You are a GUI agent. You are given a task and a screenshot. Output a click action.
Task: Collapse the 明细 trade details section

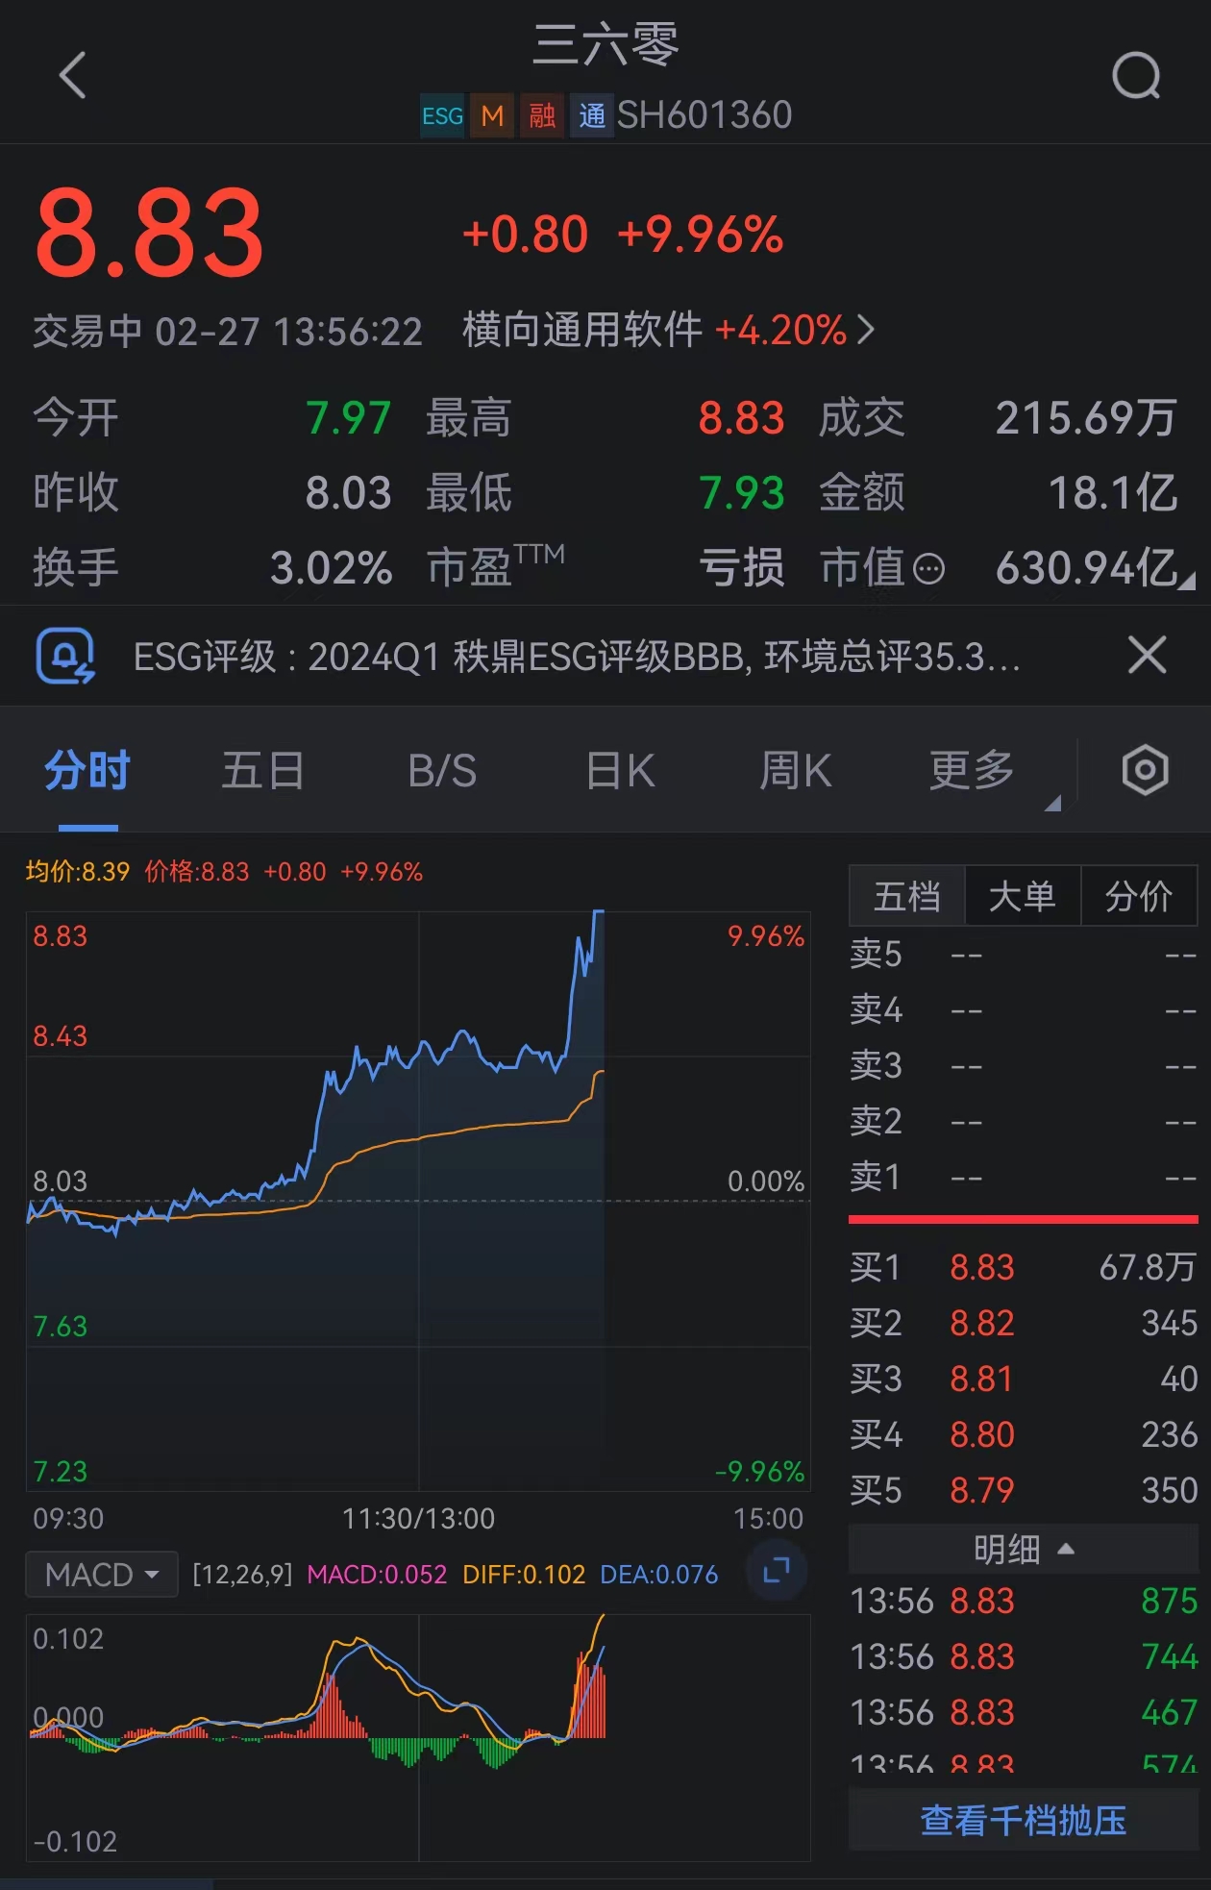click(x=1023, y=1549)
